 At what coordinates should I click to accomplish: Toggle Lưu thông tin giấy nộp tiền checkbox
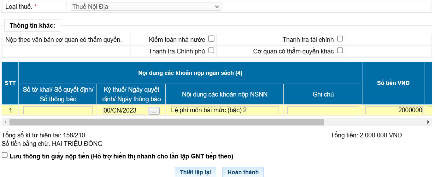(x=5, y=155)
